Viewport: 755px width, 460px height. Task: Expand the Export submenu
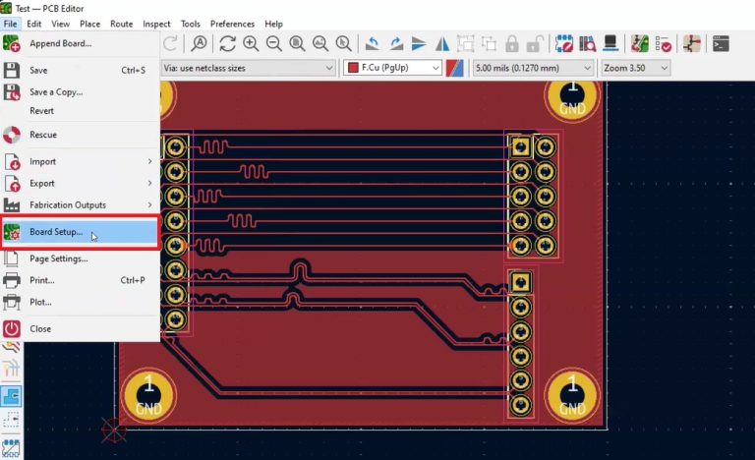coord(80,184)
